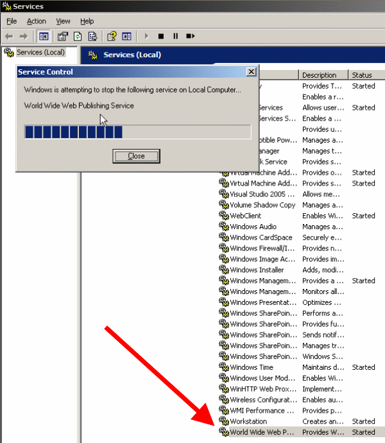Image resolution: width=385 pixels, height=443 pixels.
Task: Sort by the Description column header
Action: [323, 75]
